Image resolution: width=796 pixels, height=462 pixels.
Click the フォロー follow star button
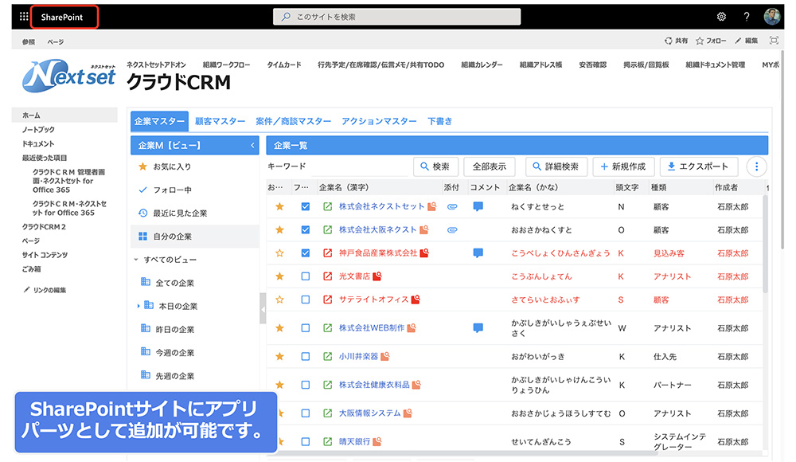(711, 41)
